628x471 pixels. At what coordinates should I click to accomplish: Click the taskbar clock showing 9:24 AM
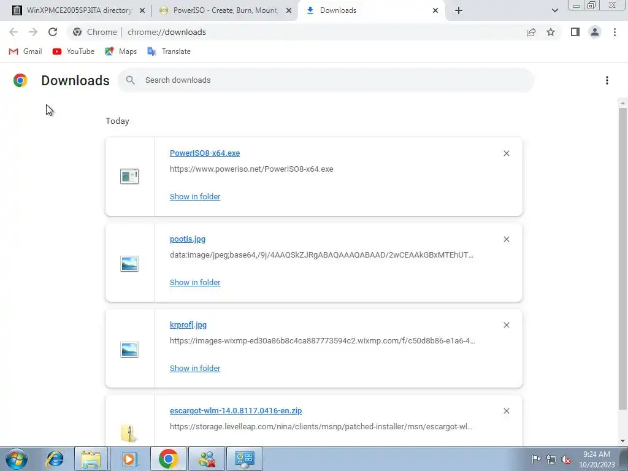(597, 459)
